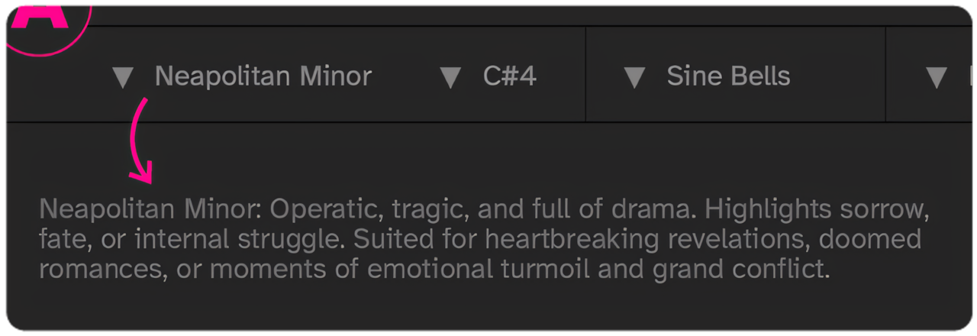Open the scale dropdown triangle beside Neapolitan Minor
Image resolution: width=977 pixels, height=336 pixels.
123,77
